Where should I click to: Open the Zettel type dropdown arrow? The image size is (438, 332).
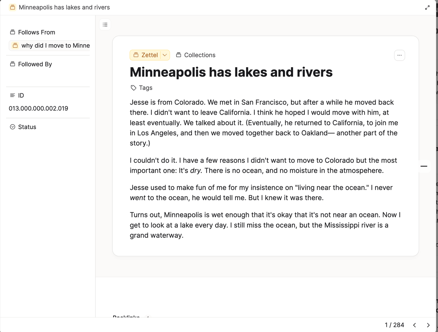tap(165, 55)
